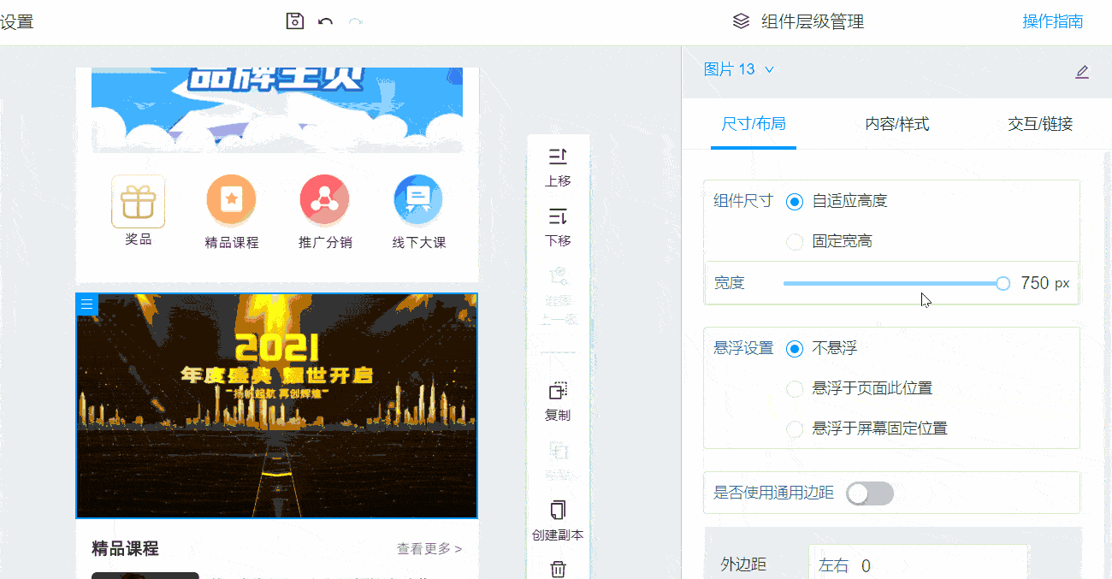
Task: Click 查看更多 > link
Action: (x=429, y=549)
